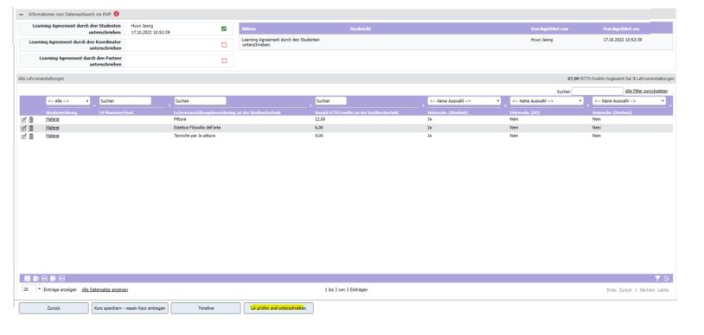Click the filter funnel icon in footer
Viewport: 704px width, 335px height.
point(658,279)
